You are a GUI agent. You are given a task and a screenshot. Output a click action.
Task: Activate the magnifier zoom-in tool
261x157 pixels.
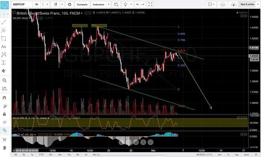tap(4, 80)
